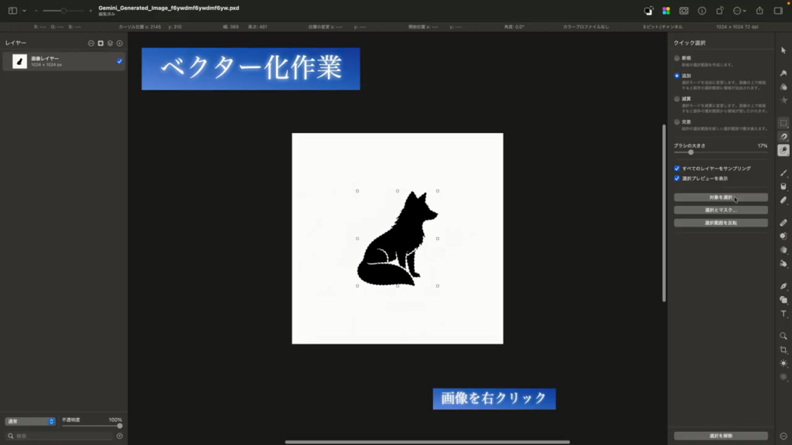Open the color adjustments icon in title bar
The width and height of the screenshot is (792, 445).
[x=666, y=11]
